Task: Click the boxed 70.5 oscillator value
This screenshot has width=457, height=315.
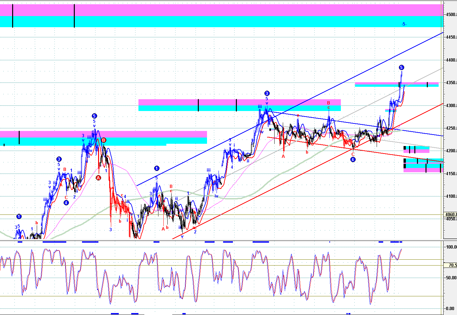Action: (x=450, y=265)
